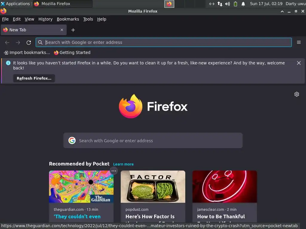
Task: Click the Firefox icon in workspace switcher
Action: [x=169, y=4]
